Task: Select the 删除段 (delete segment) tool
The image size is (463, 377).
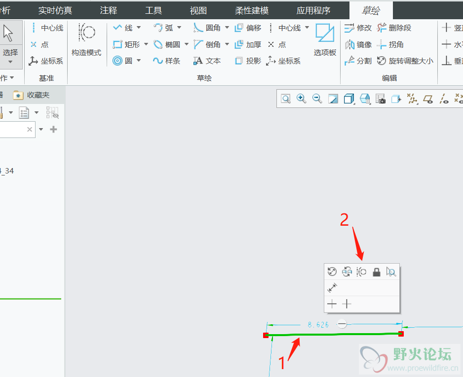Action: [x=394, y=28]
